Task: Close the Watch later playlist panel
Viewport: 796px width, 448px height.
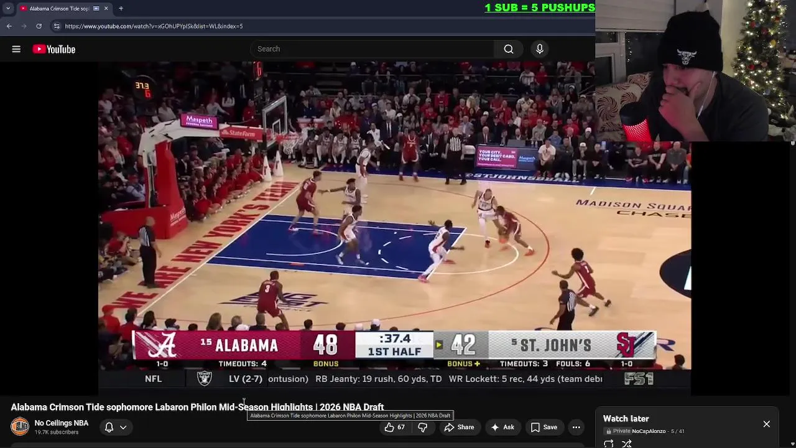Action: (x=767, y=424)
